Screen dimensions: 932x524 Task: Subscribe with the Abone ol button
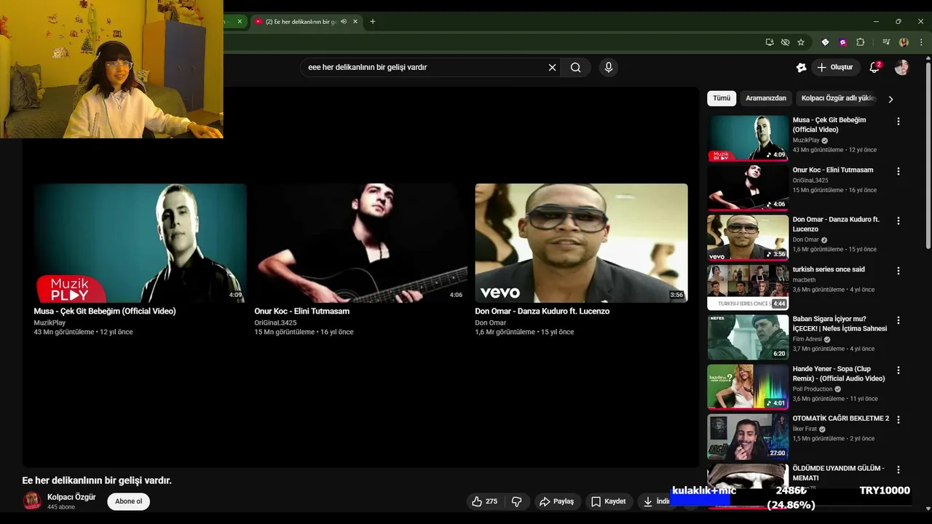(128, 501)
